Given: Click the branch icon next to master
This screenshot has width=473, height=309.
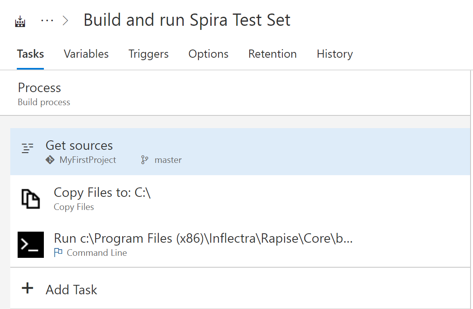Looking at the screenshot, I should pos(144,160).
